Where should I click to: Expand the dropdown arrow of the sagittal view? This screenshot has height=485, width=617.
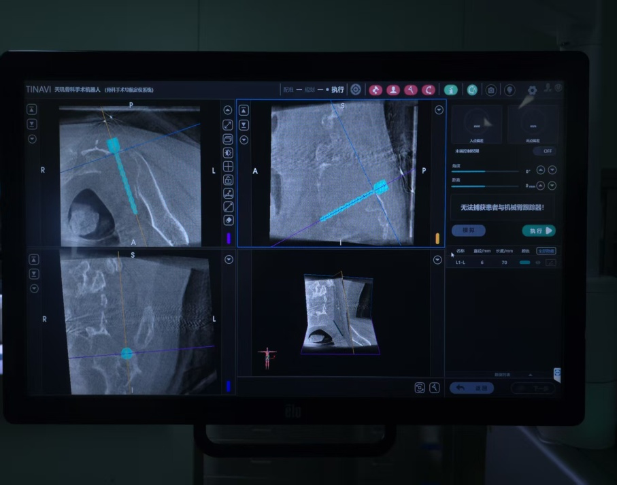[x=439, y=110]
